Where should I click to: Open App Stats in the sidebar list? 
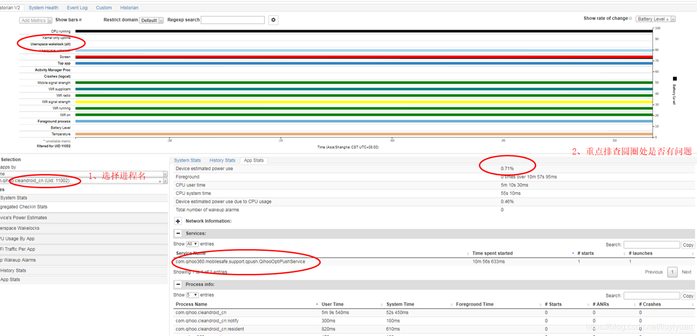(x=84, y=280)
